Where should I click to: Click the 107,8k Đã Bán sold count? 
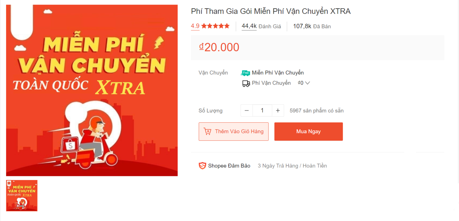(x=312, y=26)
